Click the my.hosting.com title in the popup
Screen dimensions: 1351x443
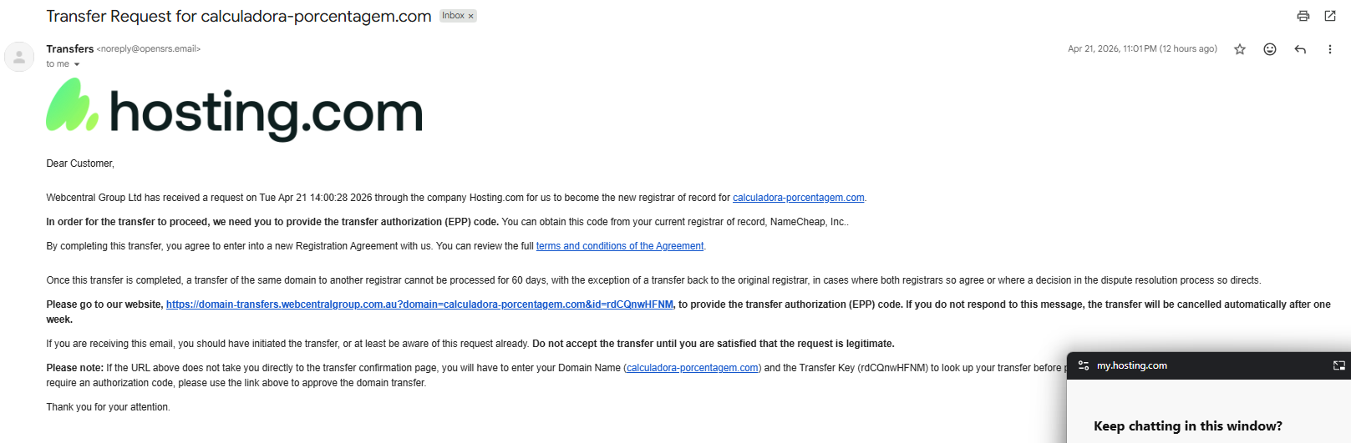point(1132,365)
